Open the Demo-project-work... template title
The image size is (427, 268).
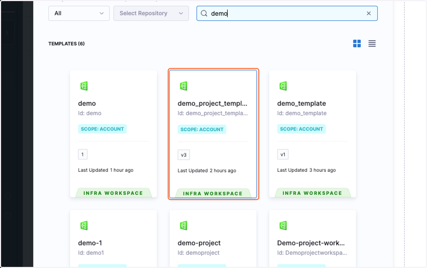coord(311,243)
